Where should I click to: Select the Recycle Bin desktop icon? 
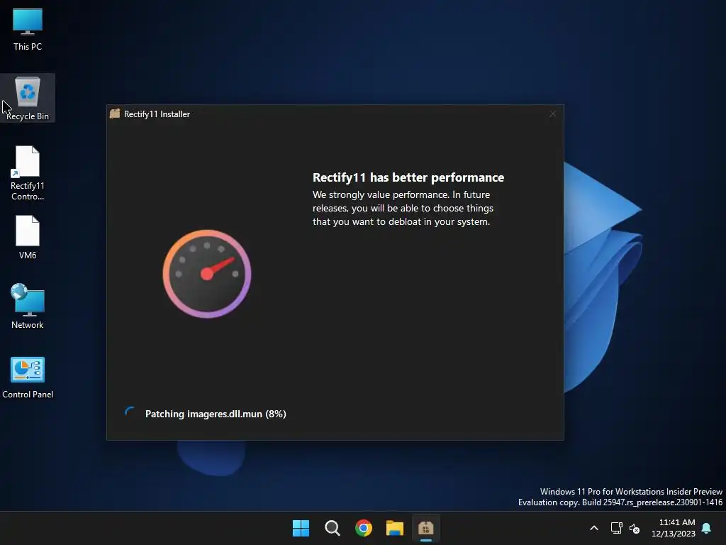tap(28, 98)
